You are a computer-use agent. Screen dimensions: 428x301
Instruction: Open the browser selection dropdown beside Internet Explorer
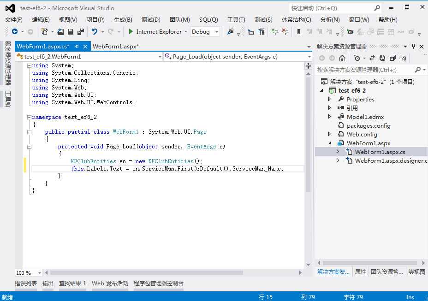(185, 32)
